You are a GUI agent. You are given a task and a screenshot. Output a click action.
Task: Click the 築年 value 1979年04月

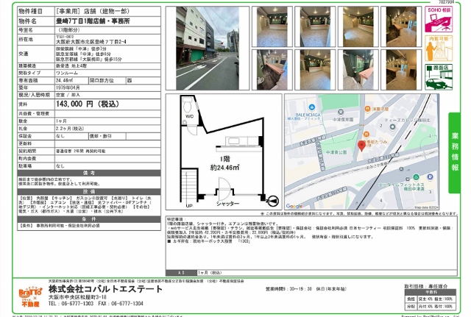(68, 88)
